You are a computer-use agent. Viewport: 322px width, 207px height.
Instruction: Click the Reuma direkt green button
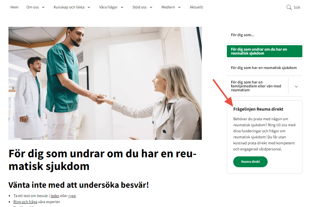[x=250, y=162]
